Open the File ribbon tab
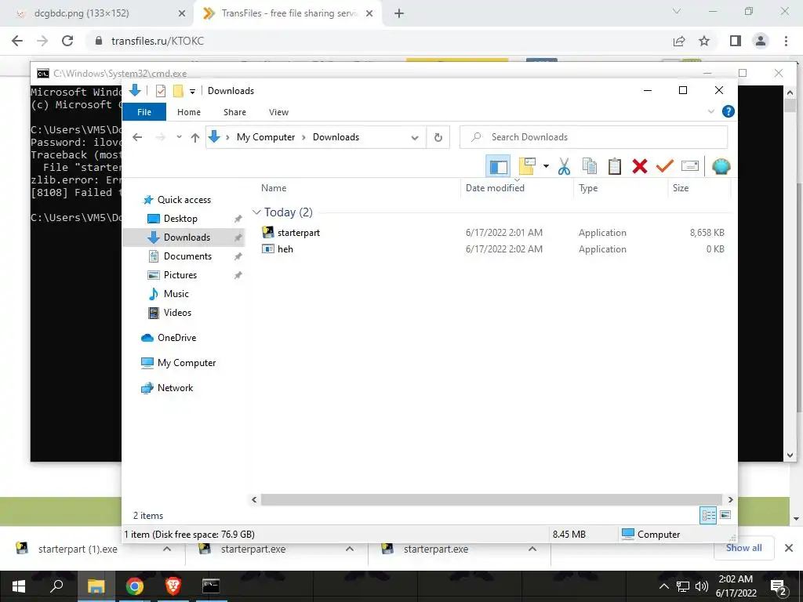The image size is (803, 602). click(144, 112)
